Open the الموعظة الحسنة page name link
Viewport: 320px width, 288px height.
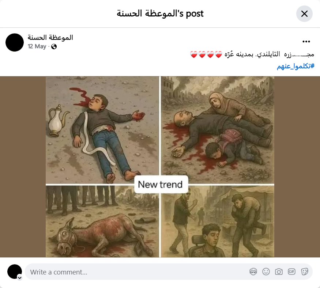point(50,37)
